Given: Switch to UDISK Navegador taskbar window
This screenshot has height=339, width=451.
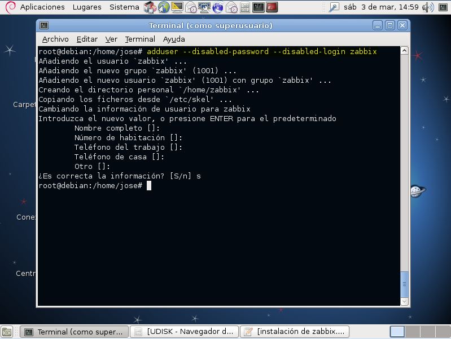Looking at the screenshot, I should click(x=185, y=332).
